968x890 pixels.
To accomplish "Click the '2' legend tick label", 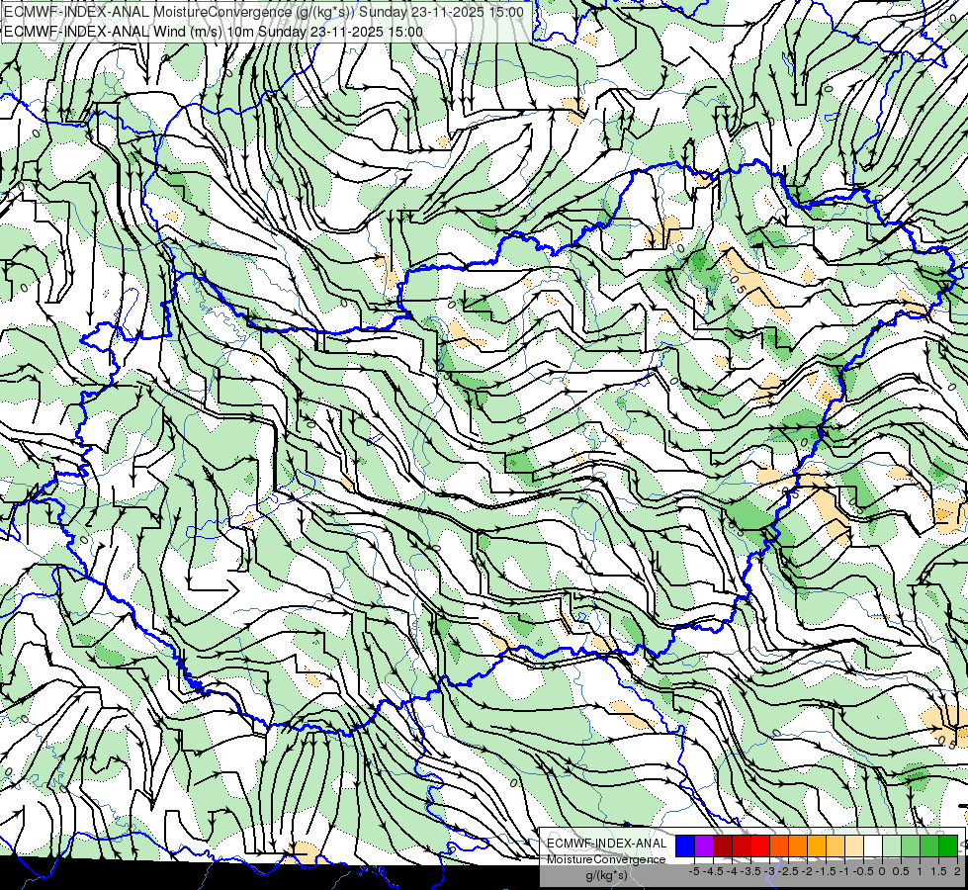I will 957,871.
